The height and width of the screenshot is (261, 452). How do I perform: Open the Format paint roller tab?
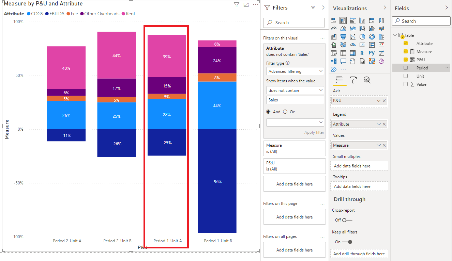pos(353,80)
